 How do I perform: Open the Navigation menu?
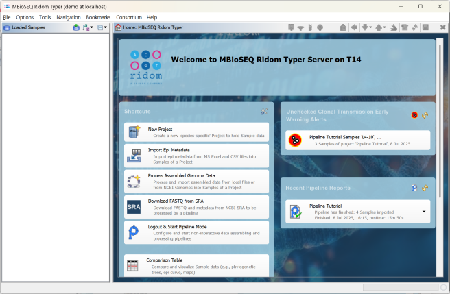[69, 17]
